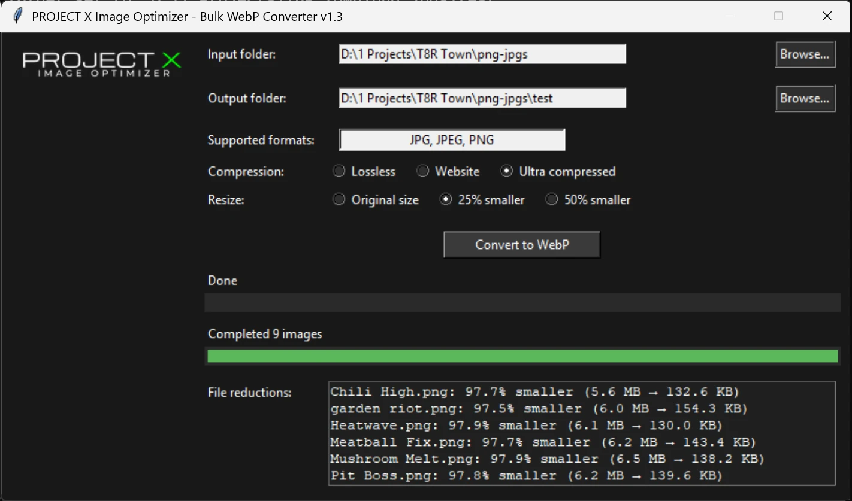Enable Ultra compressed option

tap(507, 171)
